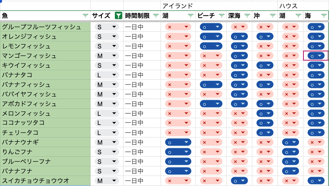Open size dropdown for マンゴーフィッシュ
The width and height of the screenshot is (329, 186).
pyautogui.click(x=106, y=56)
